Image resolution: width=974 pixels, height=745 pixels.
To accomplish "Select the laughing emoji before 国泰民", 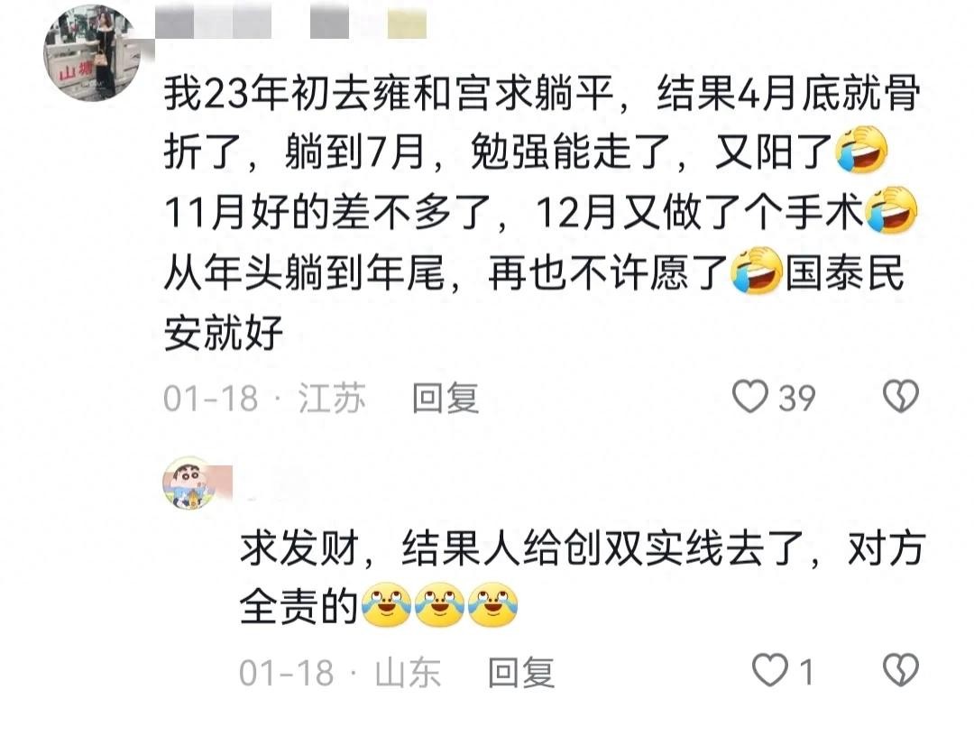I will click(x=756, y=271).
